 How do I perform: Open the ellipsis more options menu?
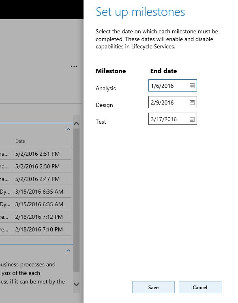coord(74,66)
